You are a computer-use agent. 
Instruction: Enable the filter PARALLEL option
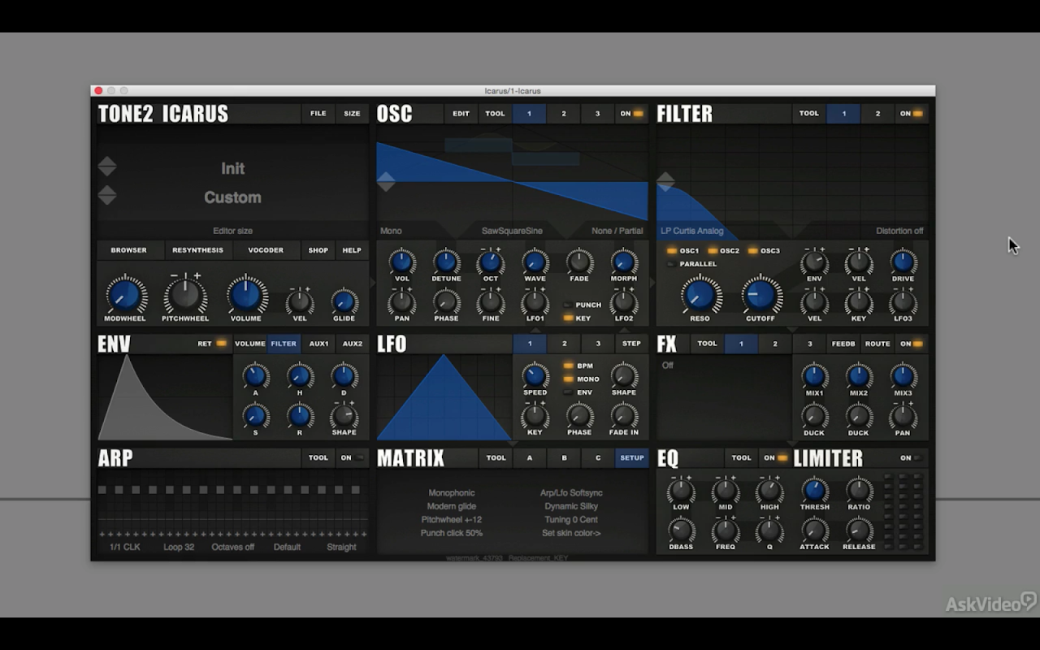coord(672,264)
